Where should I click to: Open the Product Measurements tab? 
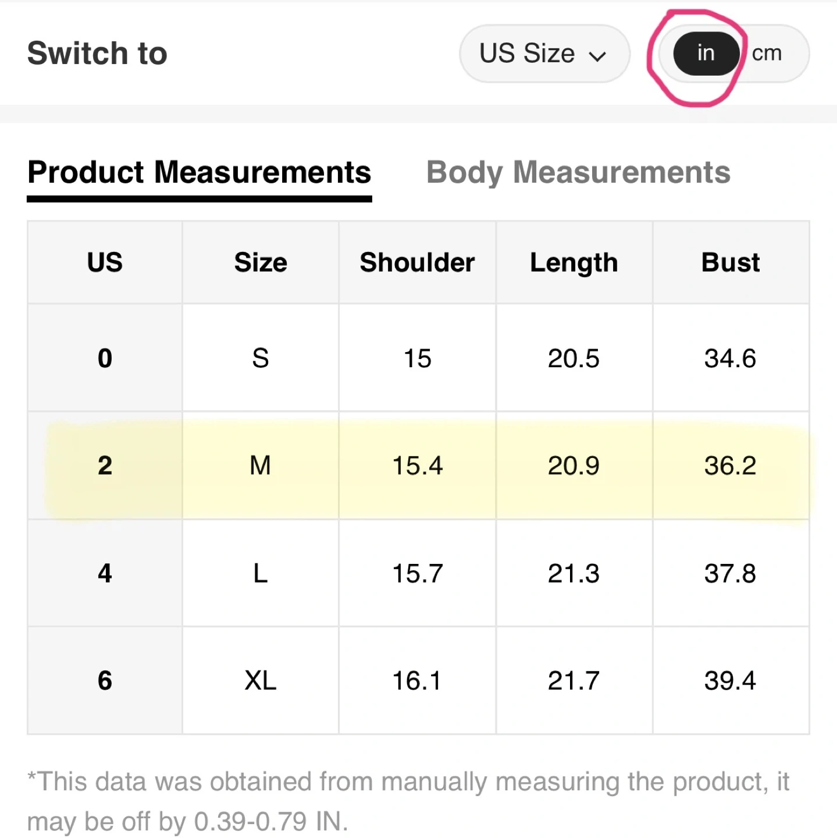(x=199, y=173)
